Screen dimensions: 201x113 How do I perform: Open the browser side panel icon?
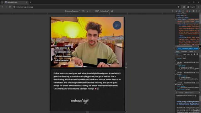click(x=184, y=7)
